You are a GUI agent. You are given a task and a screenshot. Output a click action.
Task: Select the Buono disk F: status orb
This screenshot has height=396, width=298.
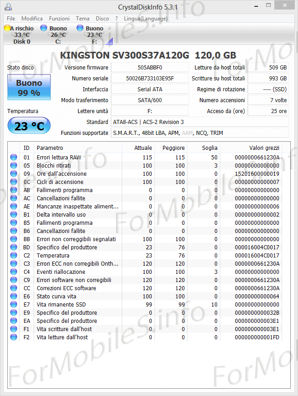click(80, 28)
